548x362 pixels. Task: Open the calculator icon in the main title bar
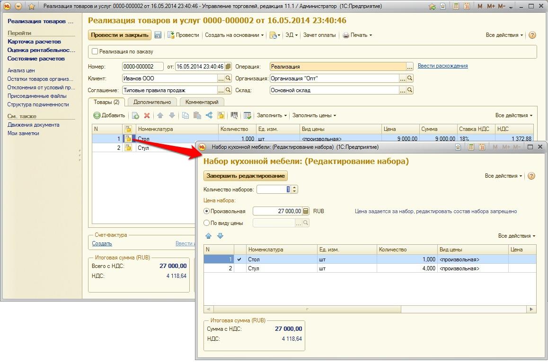[x=456, y=6]
